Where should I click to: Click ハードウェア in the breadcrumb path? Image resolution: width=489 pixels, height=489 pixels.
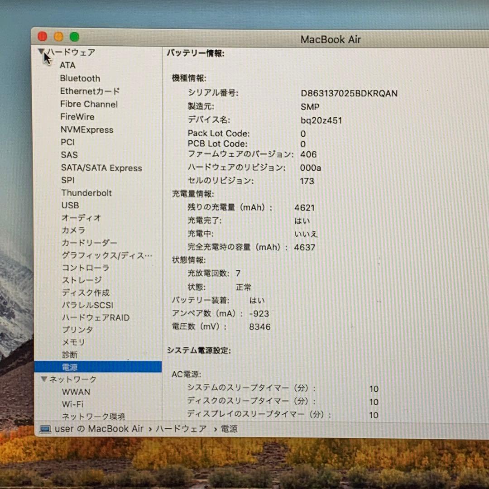click(x=181, y=428)
